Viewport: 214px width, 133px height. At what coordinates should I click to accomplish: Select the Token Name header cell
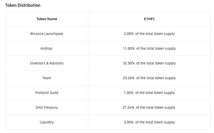click(47, 19)
